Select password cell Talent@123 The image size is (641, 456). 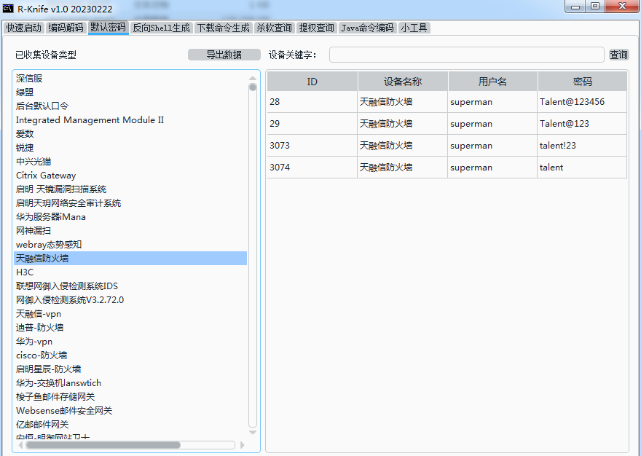582,124
